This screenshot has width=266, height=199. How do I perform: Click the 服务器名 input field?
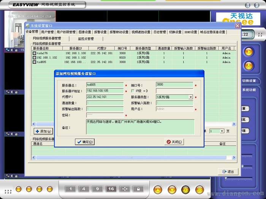105,85
